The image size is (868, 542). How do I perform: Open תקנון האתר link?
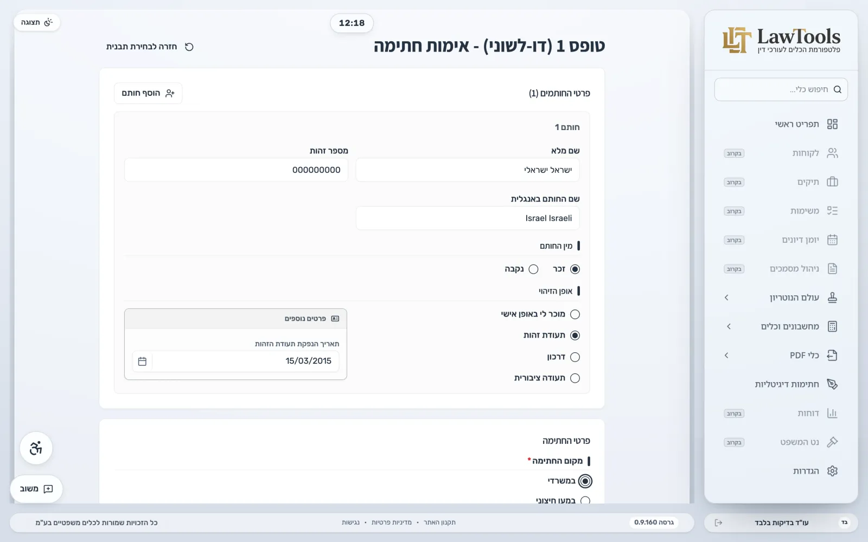point(439,522)
